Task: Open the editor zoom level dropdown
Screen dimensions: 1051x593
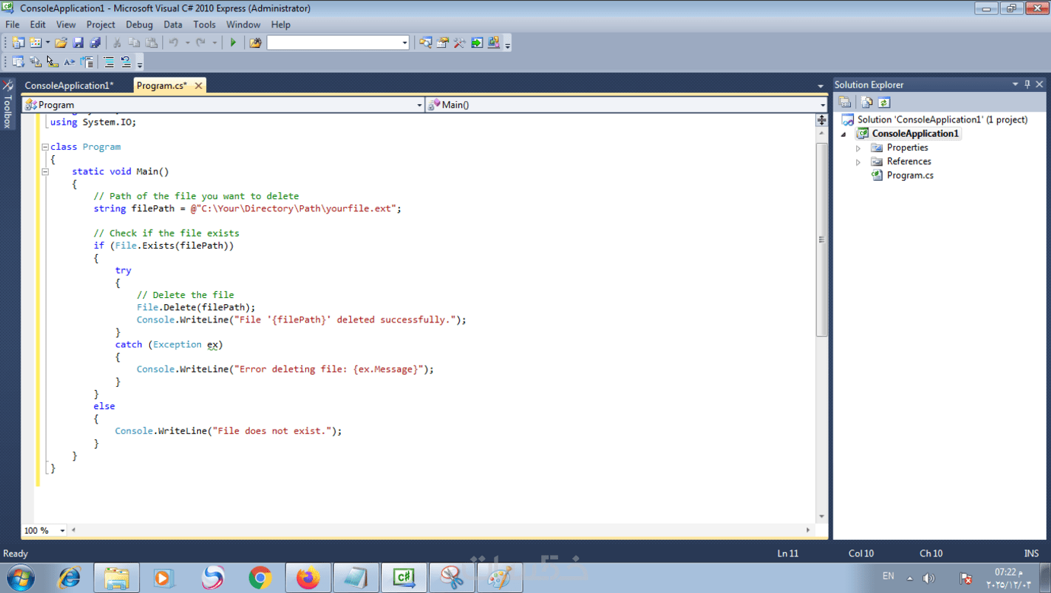Action: [62, 531]
